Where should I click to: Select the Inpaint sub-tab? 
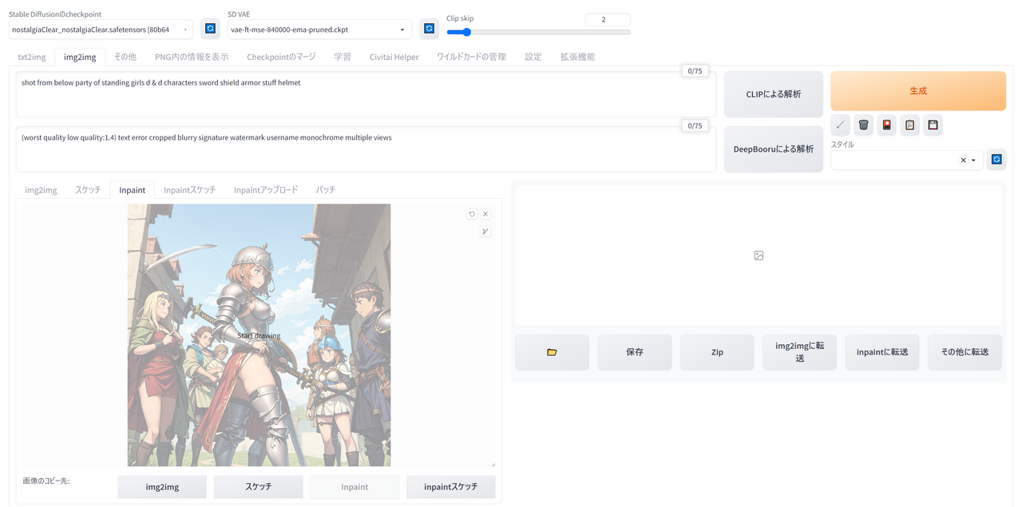[133, 190]
